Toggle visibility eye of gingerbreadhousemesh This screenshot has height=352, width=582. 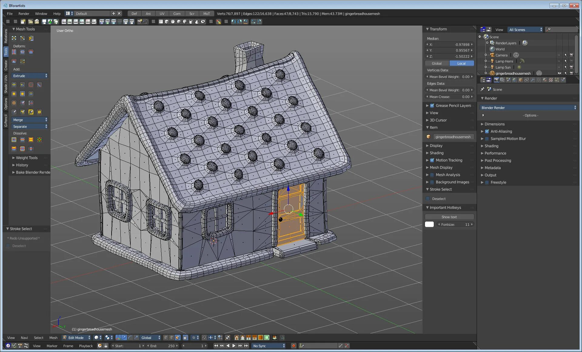(559, 73)
